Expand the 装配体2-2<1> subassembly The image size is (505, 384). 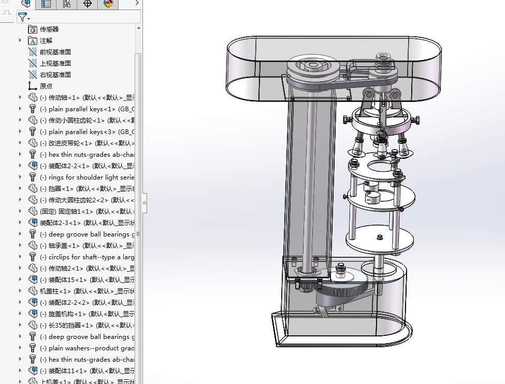tap(20, 166)
